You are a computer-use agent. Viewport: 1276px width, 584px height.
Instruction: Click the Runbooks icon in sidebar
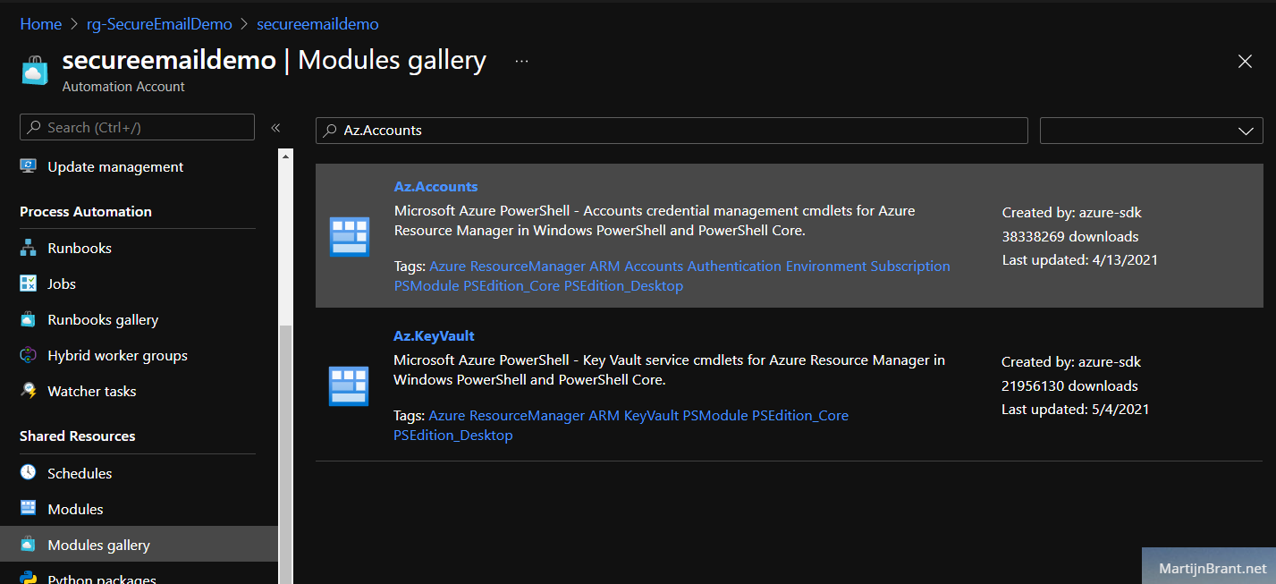click(x=29, y=248)
